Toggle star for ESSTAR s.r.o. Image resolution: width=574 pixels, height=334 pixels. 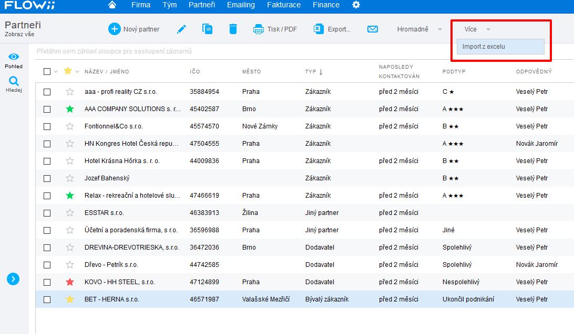(70, 213)
